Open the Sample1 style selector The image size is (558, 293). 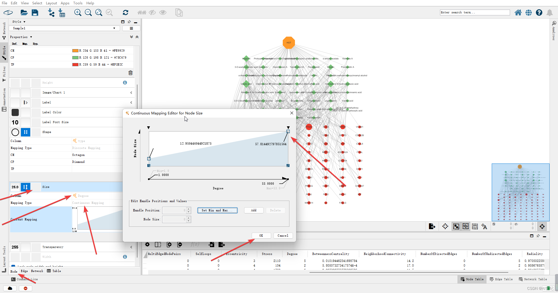pos(64,28)
